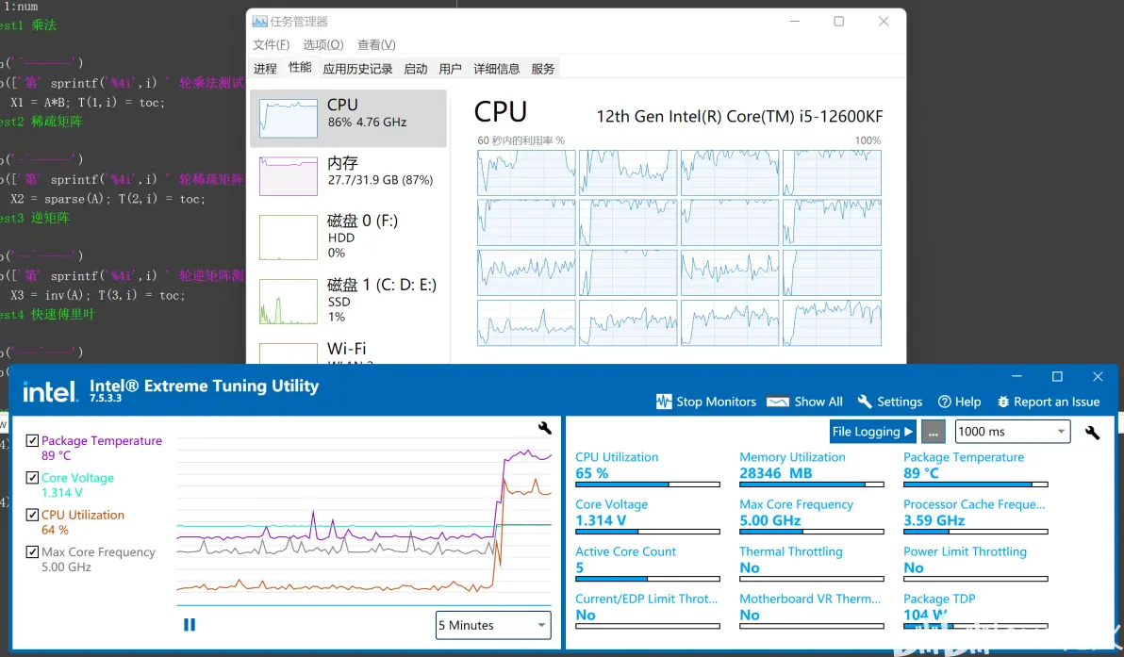This screenshot has height=657, width=1124.
Task: Click the Package Temperature progress bar in monitors
Action: [x=976, y=485]
